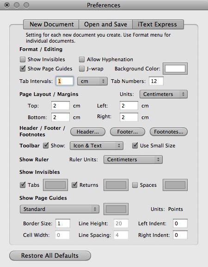Focus the Tab Numbers input field
208x267 pixels.
156,81
